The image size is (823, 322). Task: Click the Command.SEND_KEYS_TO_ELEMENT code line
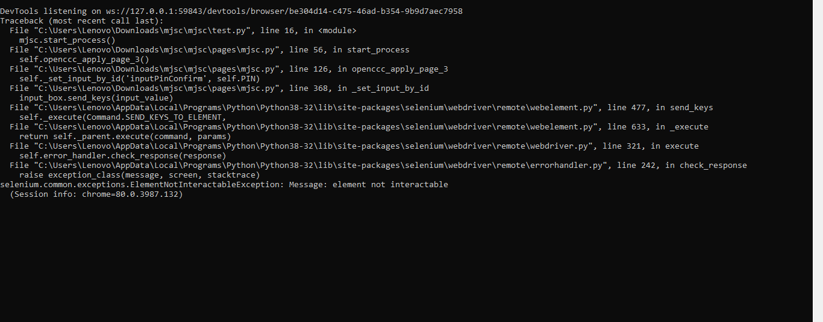[x=122, y=117]
